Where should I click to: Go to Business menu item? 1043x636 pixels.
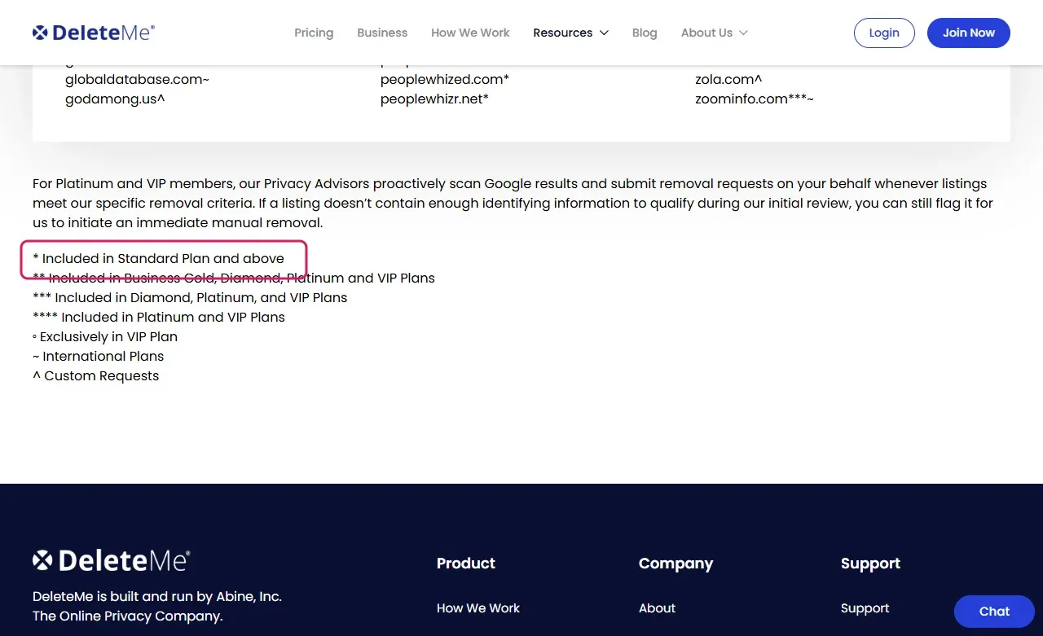[382, 33]
